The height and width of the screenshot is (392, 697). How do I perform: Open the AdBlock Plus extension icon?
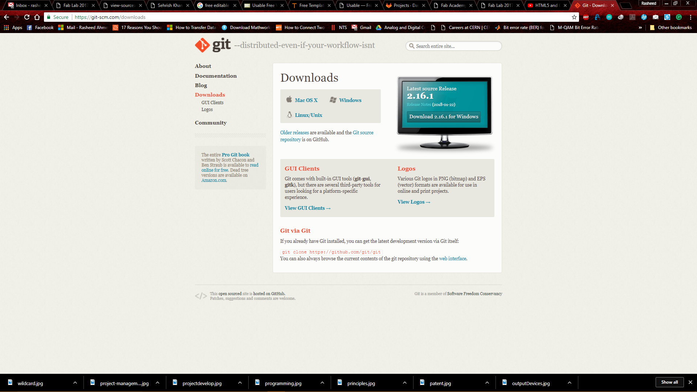click(586, 17)
